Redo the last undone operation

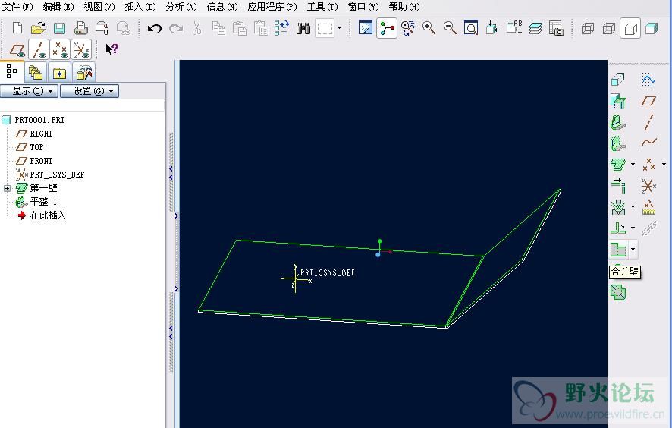pos(176,28)
